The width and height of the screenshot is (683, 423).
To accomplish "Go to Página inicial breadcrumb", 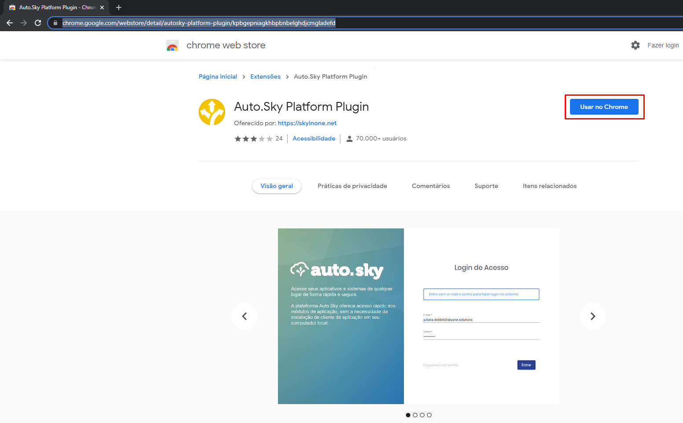I will point(218,76).
